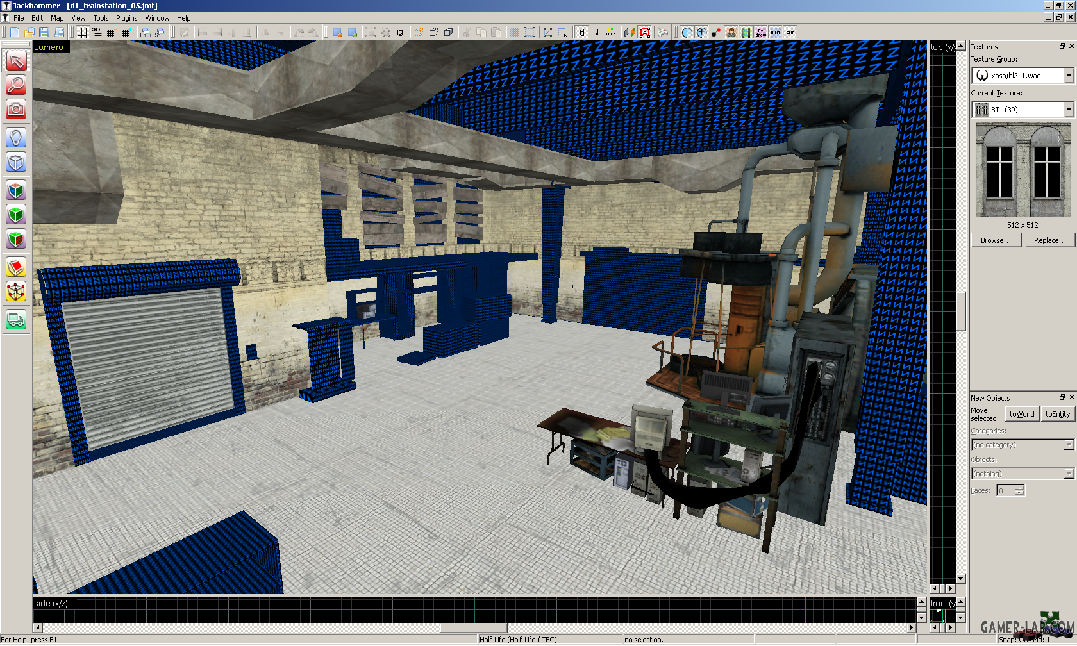Click the Replace... textures button
This screenshot has height=646, width=1077.
[1050, 240]
